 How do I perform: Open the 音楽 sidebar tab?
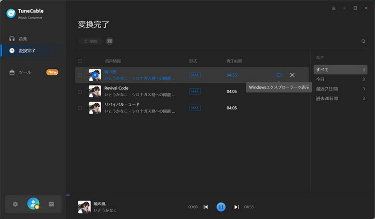tap(22, 39)
